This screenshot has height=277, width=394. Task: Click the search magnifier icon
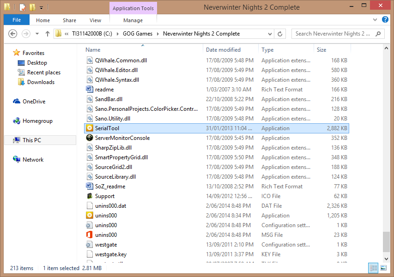click(378, 34)
